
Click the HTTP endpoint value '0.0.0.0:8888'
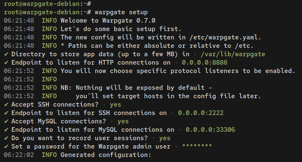coord(205,63)
